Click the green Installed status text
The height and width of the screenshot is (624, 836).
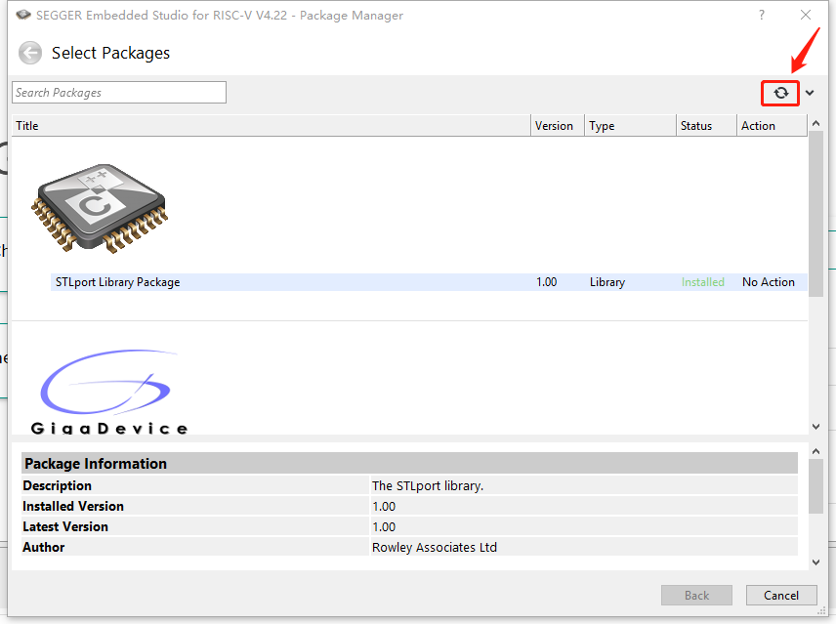pos(703,282)
